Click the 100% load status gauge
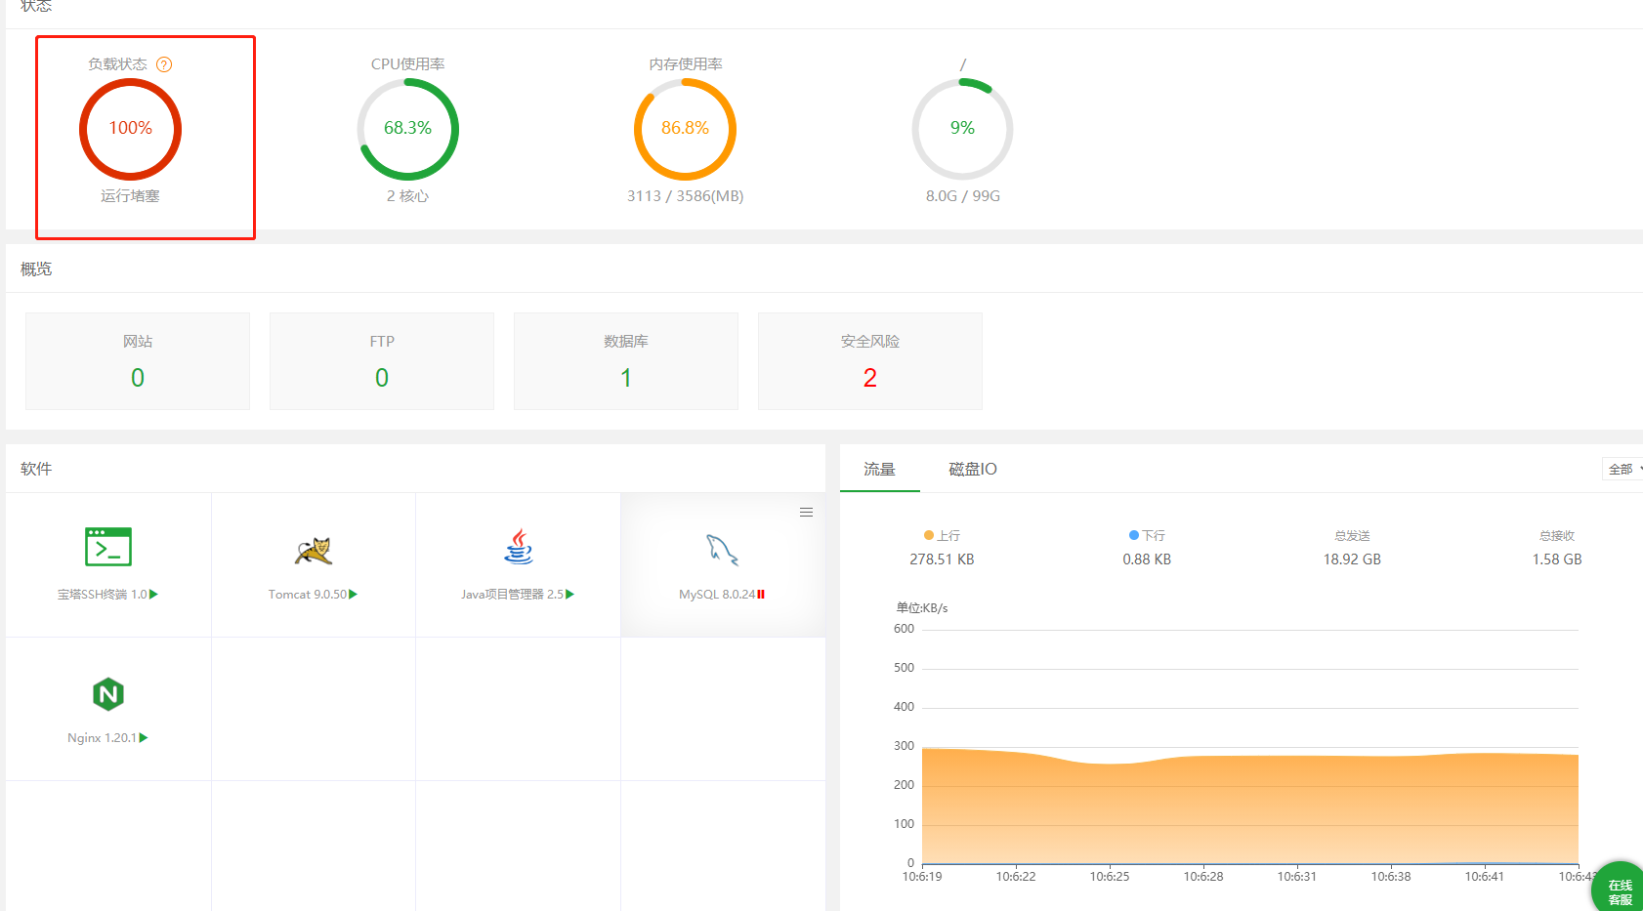Image resolution: width=1643 pixels, height=911 pixels. (x=130, y=129)
